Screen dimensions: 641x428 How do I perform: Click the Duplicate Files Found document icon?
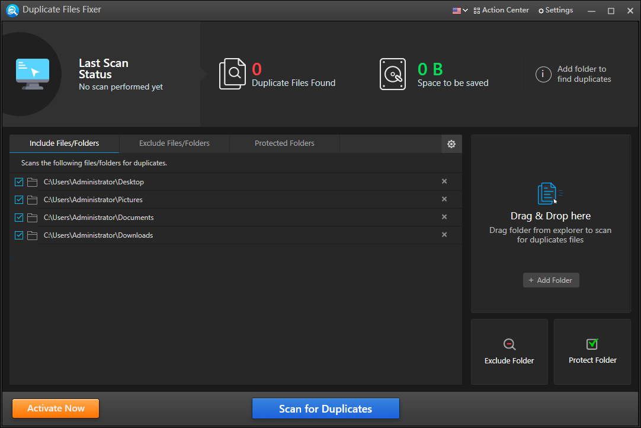(233, 74)
